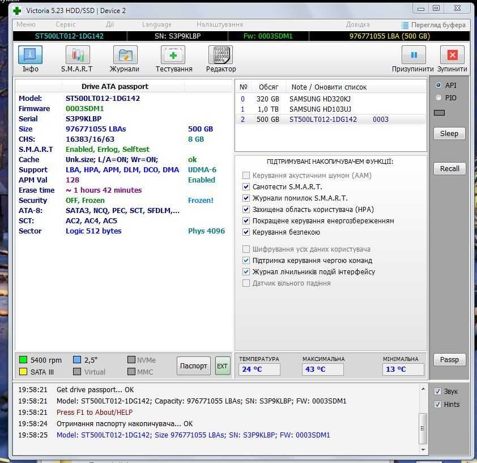Open the Меню menu
The height and width of the screenshot is (463, 477).
click(26, 24)
